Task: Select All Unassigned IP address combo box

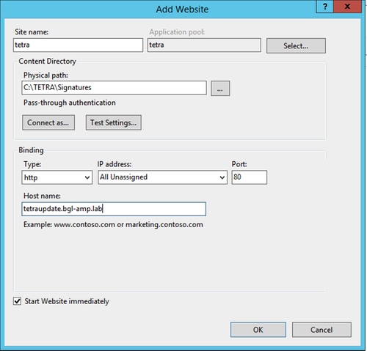Action: click(162, 177)
